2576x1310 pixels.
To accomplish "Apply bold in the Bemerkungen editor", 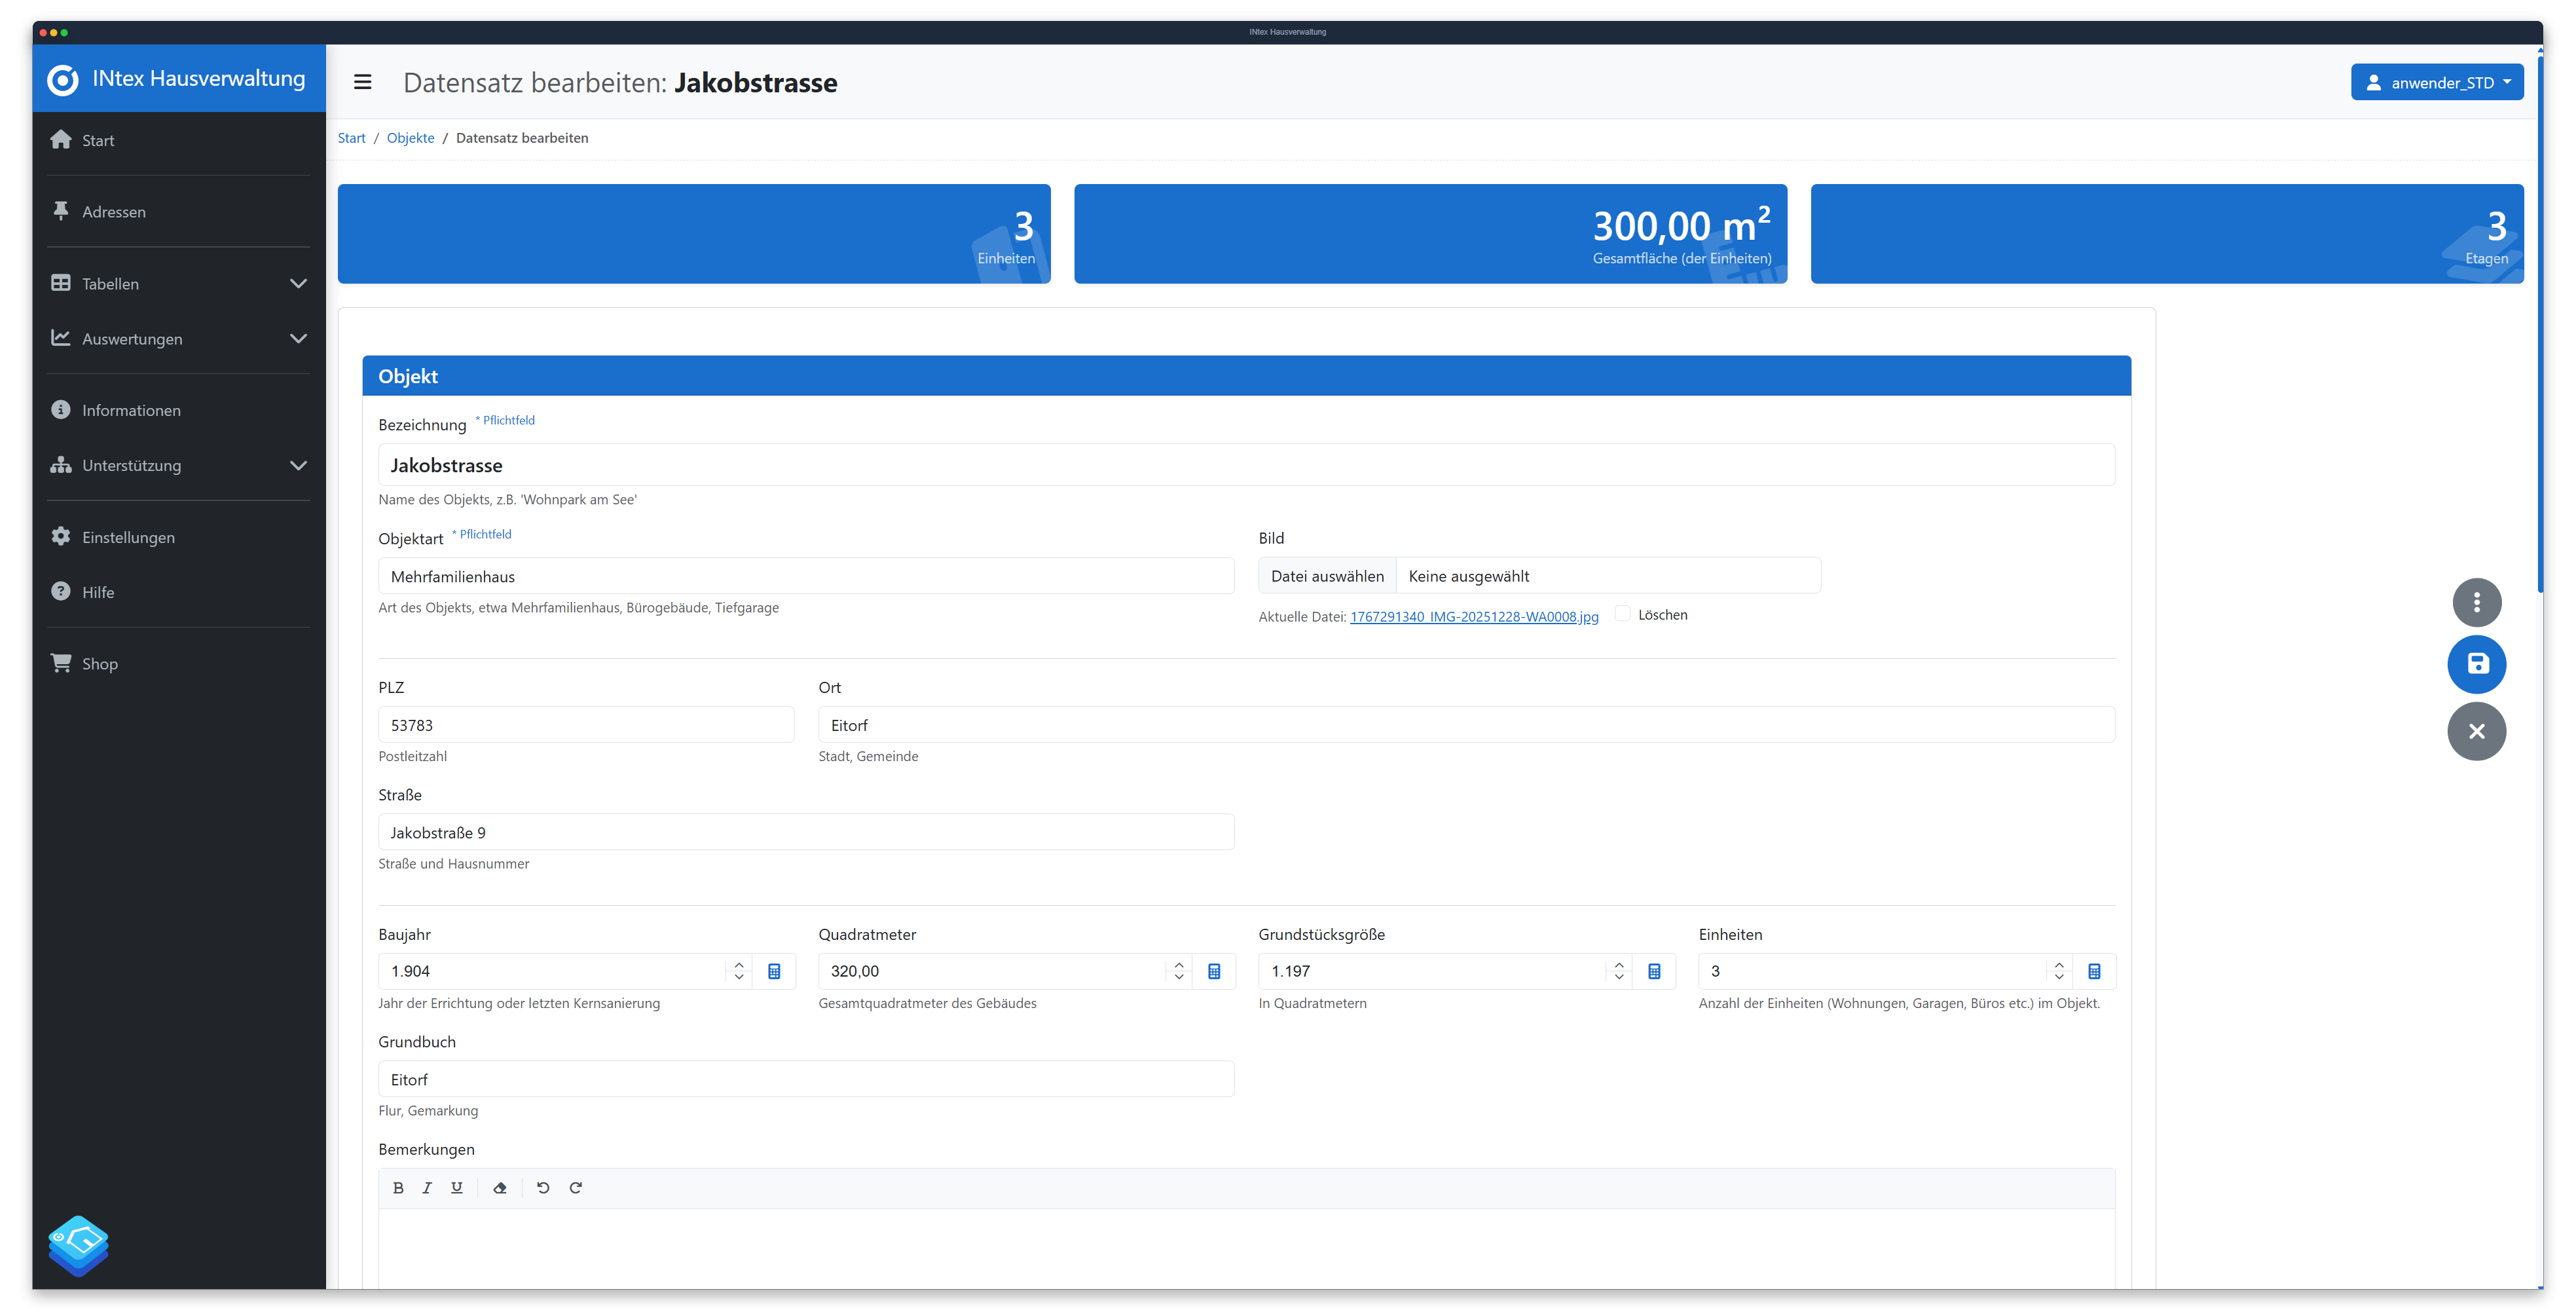I will tap(398, 1187).
